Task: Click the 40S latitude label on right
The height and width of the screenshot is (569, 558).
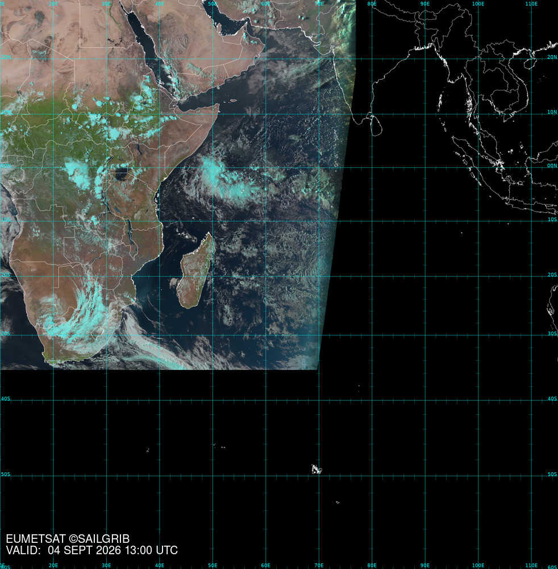Action: [x=552, y=398]
